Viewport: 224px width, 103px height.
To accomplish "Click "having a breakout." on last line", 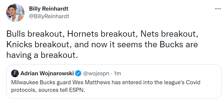I will [42, 55].
